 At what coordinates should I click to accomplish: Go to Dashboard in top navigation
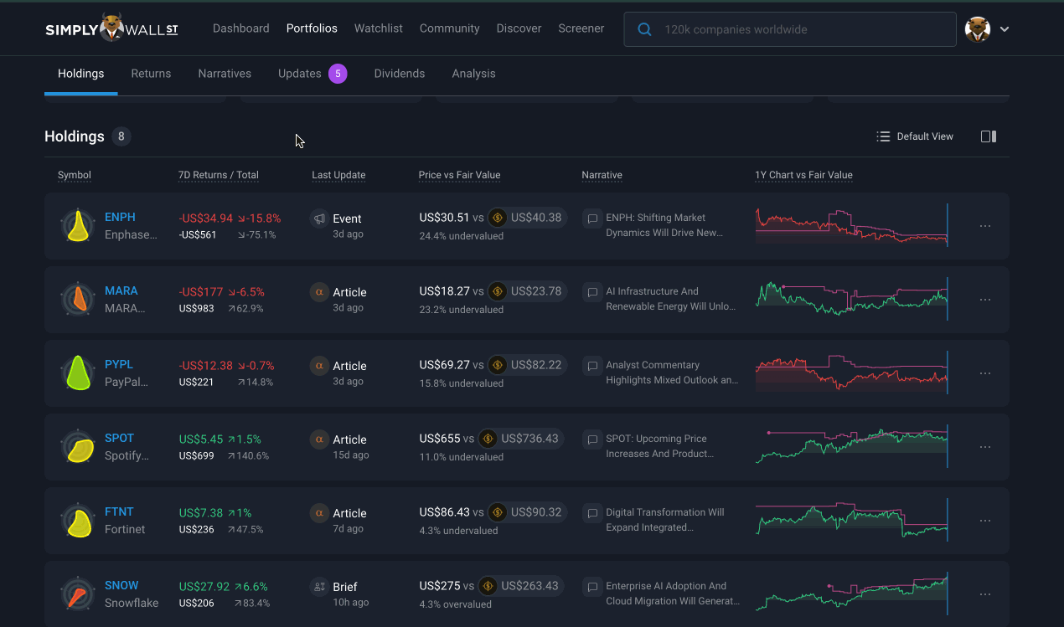[x=241, y=28]
